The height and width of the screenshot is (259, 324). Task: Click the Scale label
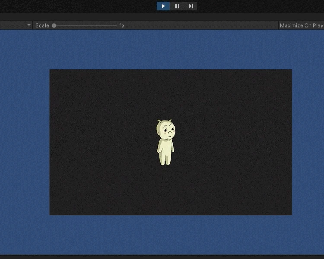click(42, 25)
